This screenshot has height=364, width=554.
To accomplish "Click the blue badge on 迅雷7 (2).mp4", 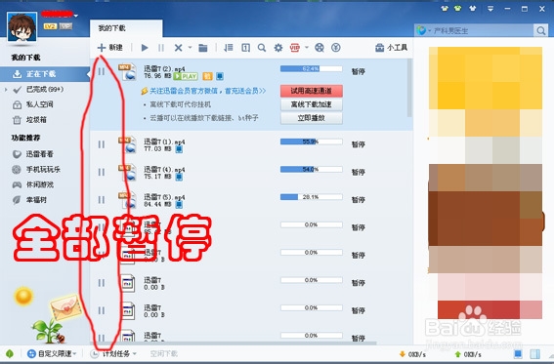I will pos(220,76).
